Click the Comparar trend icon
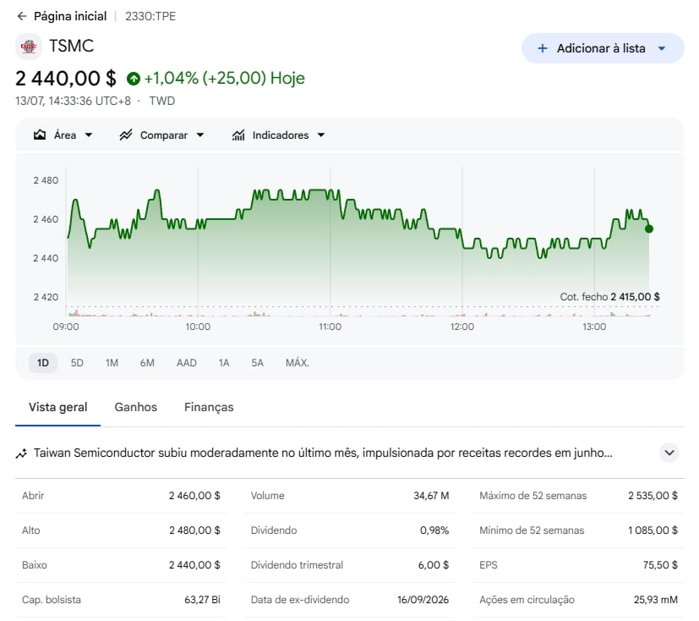The width and height of the screenshot is (699, 621). coord(126,135)
